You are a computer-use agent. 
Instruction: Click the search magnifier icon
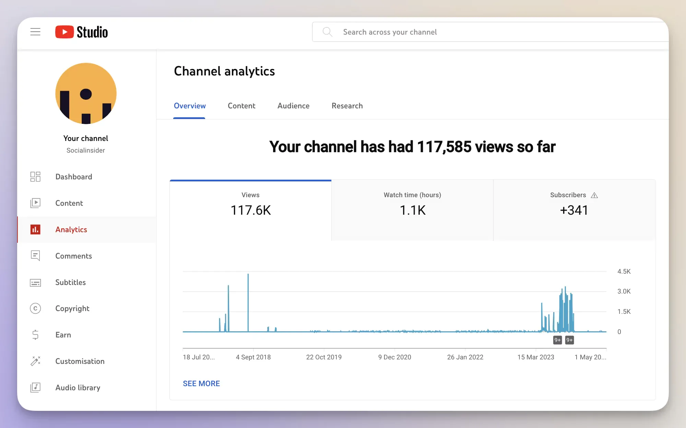pyautogui.click(x=327, y=32)
